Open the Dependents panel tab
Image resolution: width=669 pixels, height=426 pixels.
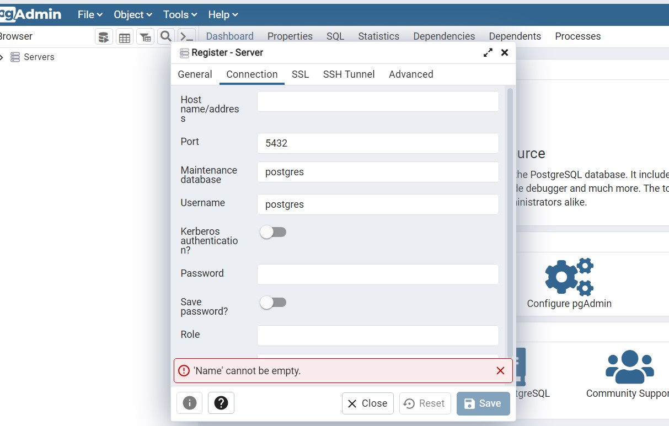coord(515,36)
